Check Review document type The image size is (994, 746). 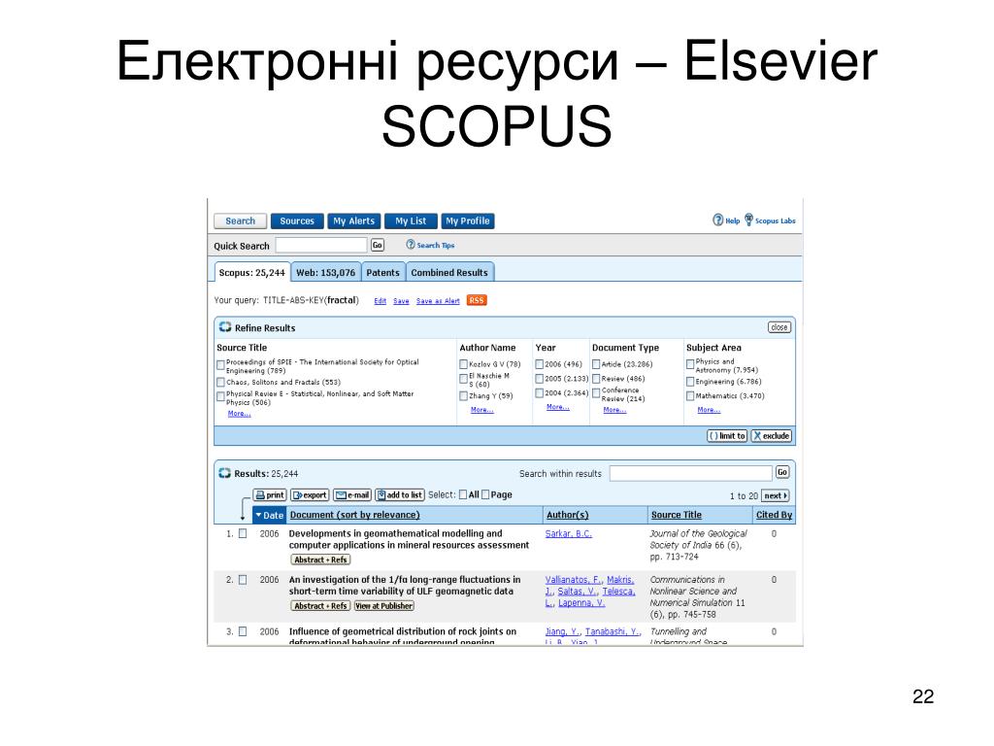(596, 379)
